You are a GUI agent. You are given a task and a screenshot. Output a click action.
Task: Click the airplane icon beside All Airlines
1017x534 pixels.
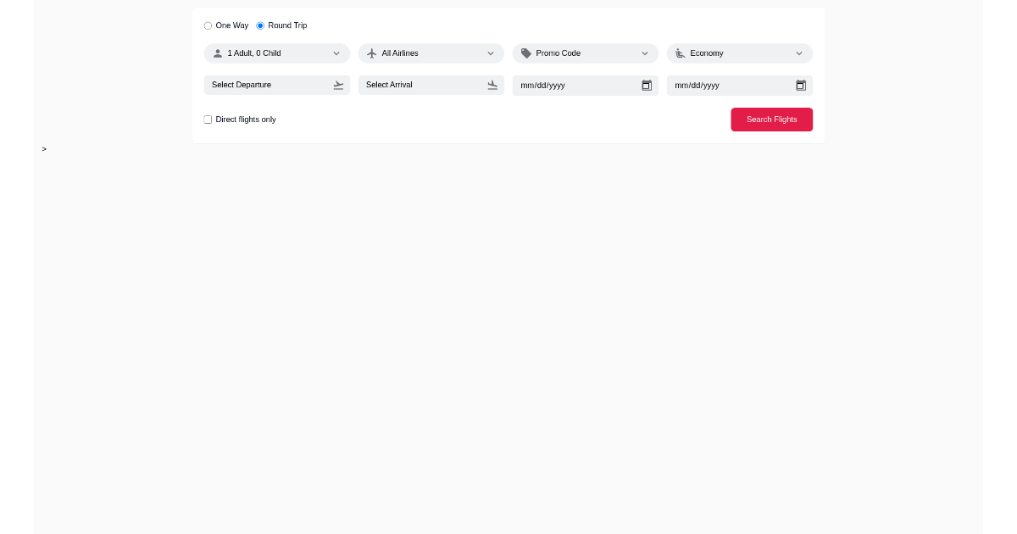point(371,53)
